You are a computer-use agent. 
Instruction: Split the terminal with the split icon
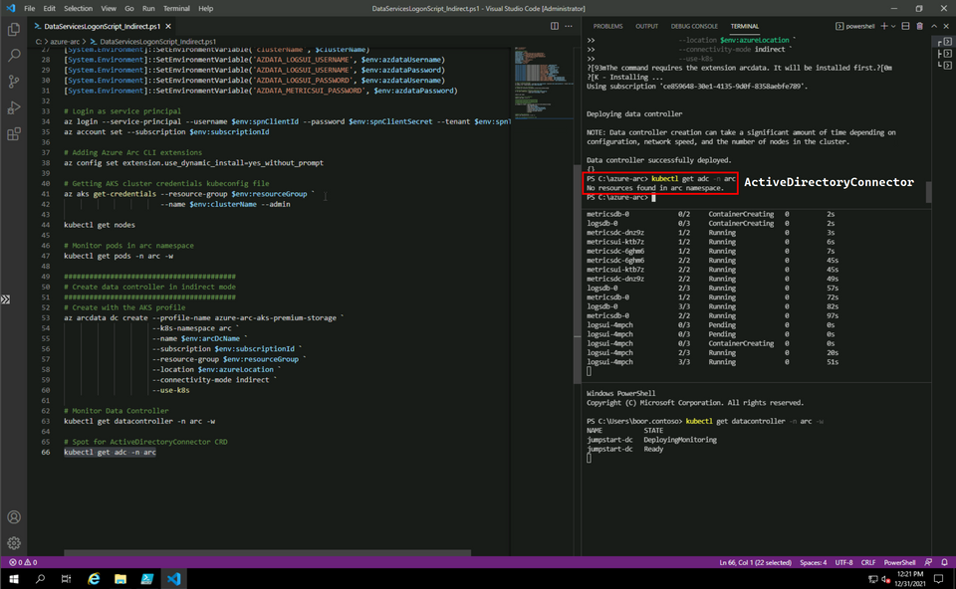tap(905, 26)
